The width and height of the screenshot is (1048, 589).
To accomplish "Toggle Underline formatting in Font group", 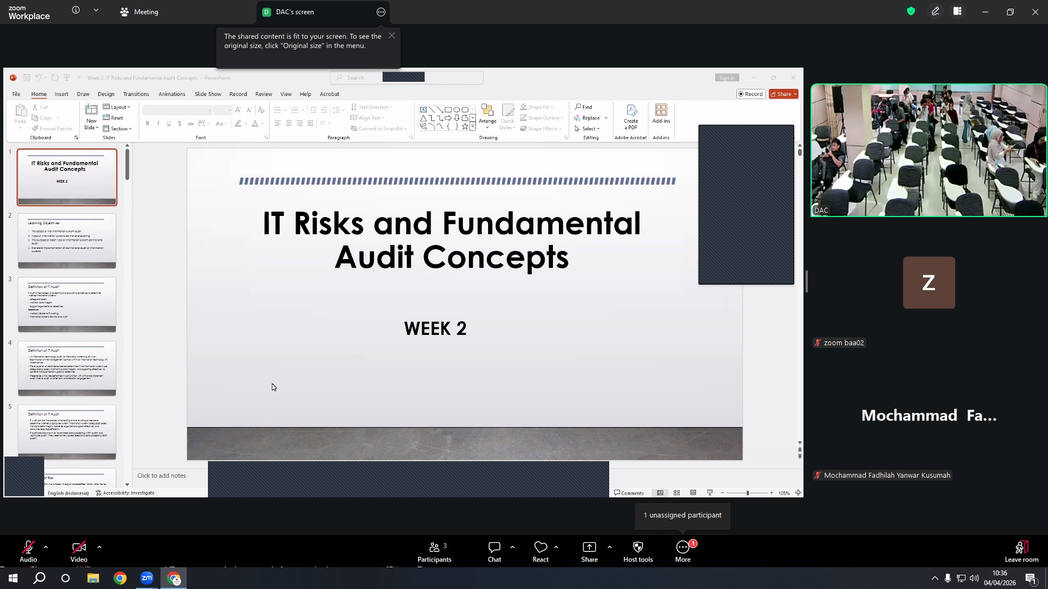I will point(169,124).
